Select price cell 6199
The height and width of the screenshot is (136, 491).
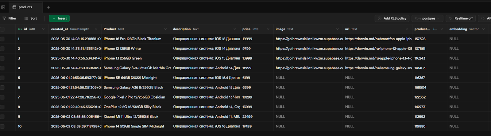[257, 78]
